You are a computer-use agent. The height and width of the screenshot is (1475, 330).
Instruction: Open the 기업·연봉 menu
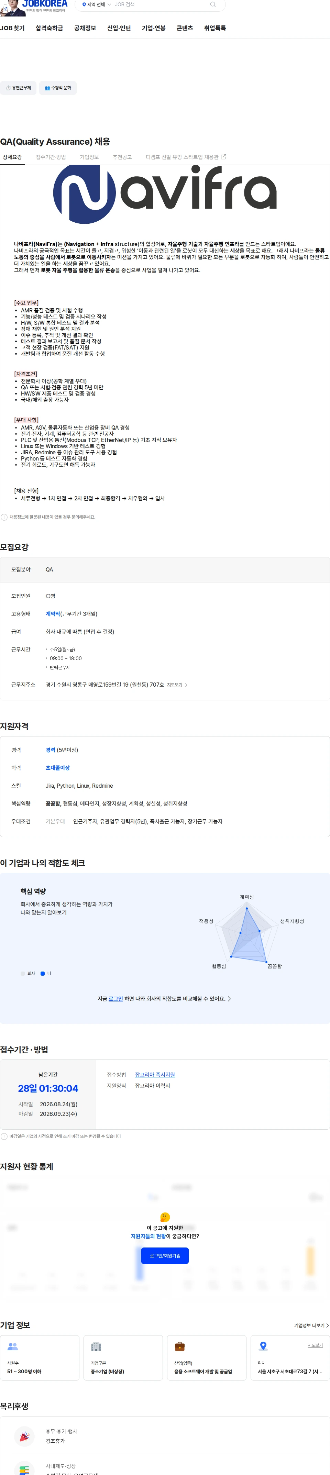154,28
